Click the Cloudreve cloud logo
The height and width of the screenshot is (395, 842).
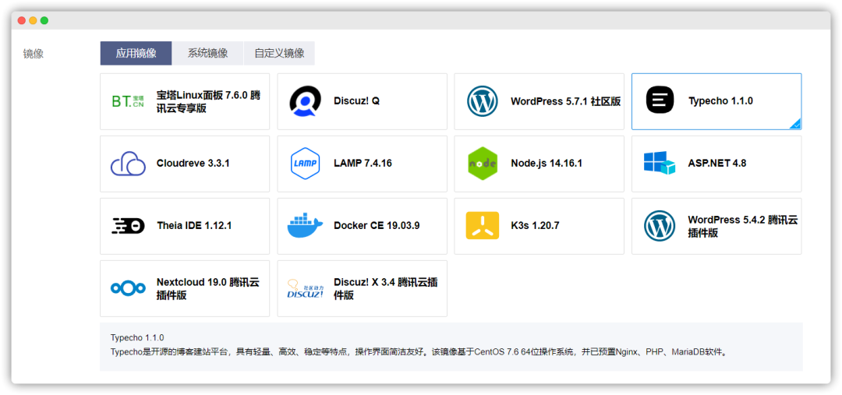128,164
